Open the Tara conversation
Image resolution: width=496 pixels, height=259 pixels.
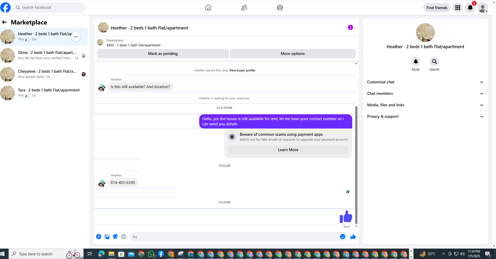[x=44, y=93]
